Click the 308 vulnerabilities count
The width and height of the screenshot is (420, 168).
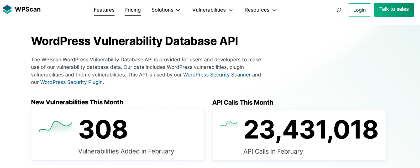click(103, 129)
